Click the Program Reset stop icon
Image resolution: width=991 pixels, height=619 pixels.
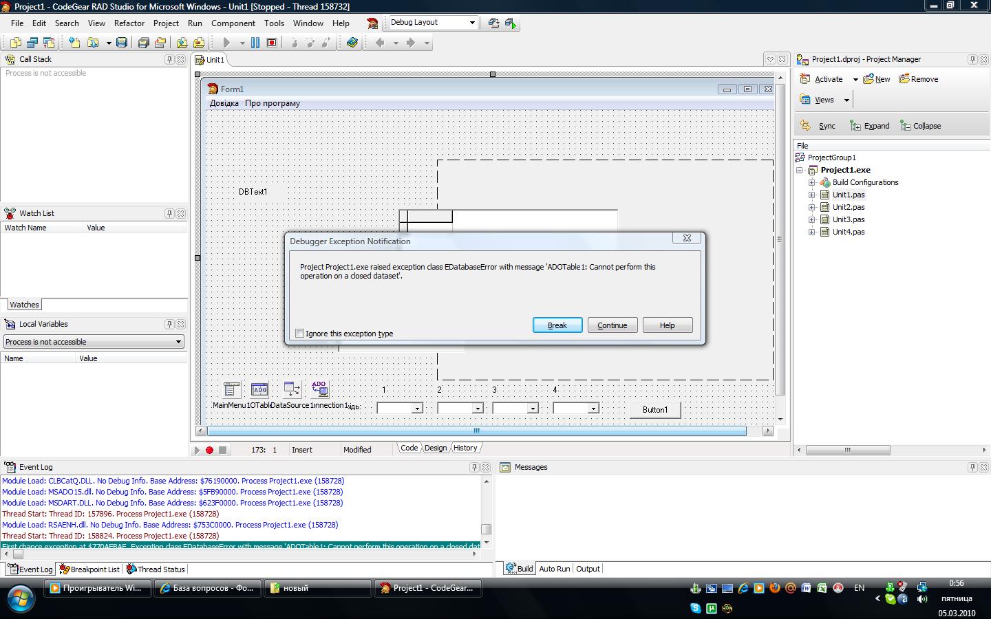(x=272, y=43)
